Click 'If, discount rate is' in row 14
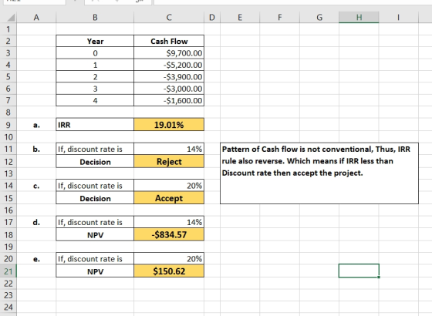Image resolution: width=432 pixels, height=316 pixels. (x=95, y=186)
